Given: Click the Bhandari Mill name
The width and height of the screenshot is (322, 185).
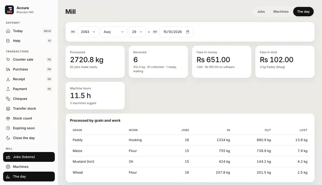Looking at the screenshot, I should pos(25,12).
